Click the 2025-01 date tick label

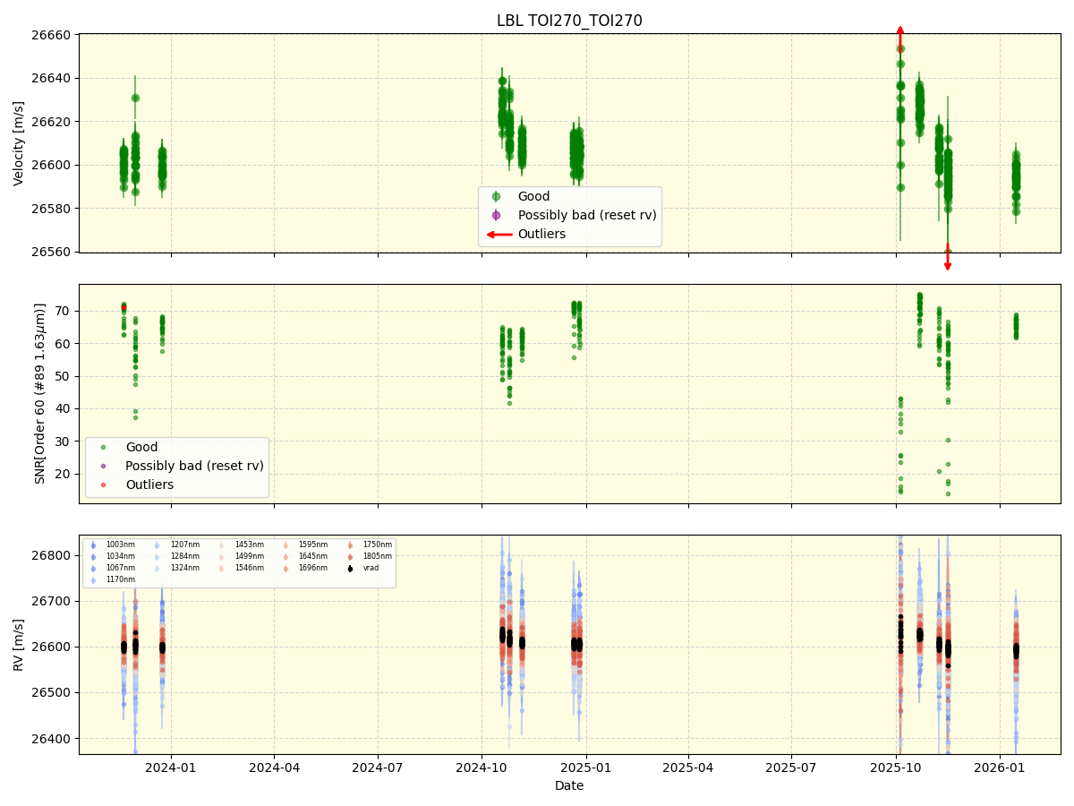pos(585,767)
